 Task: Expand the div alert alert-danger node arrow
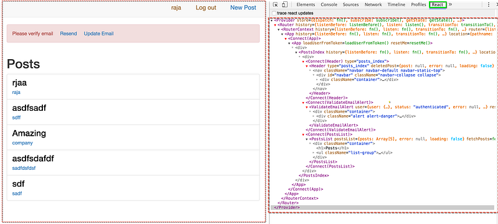tap(314, 116)
